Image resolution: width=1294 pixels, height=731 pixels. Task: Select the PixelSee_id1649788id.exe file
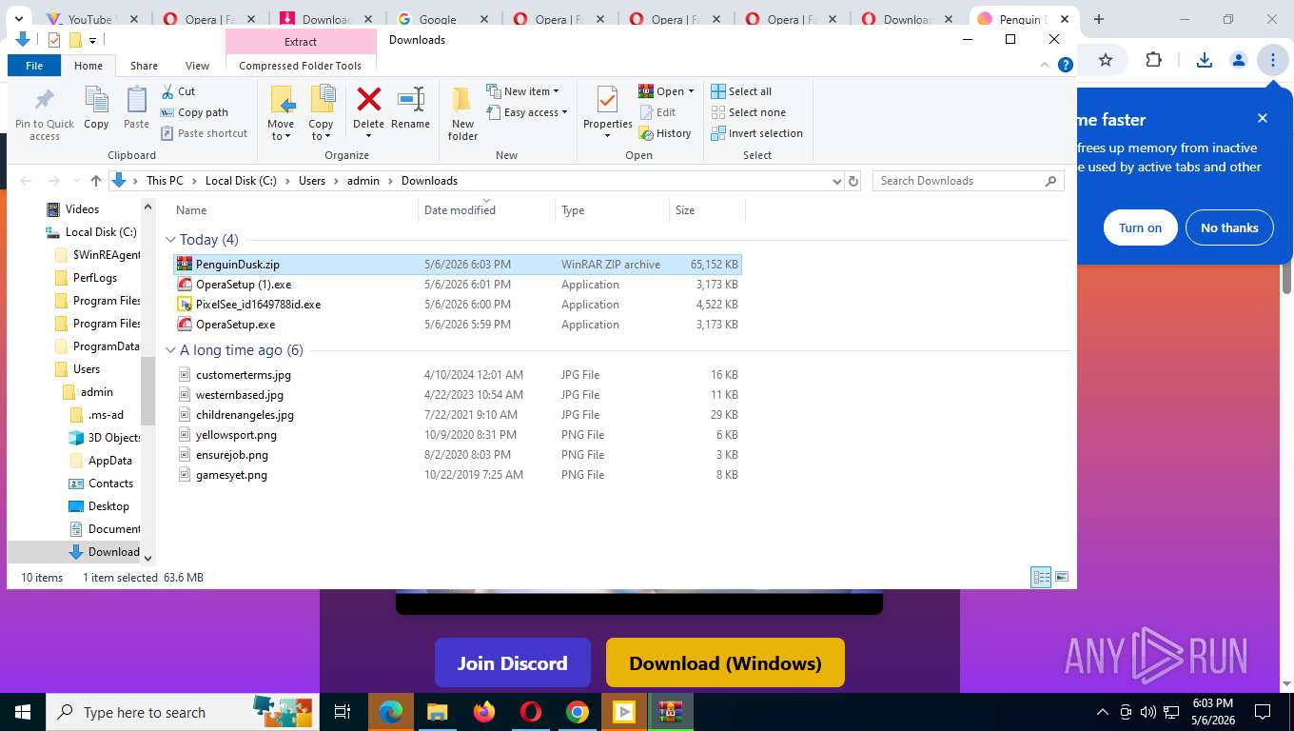click(457, 305)
